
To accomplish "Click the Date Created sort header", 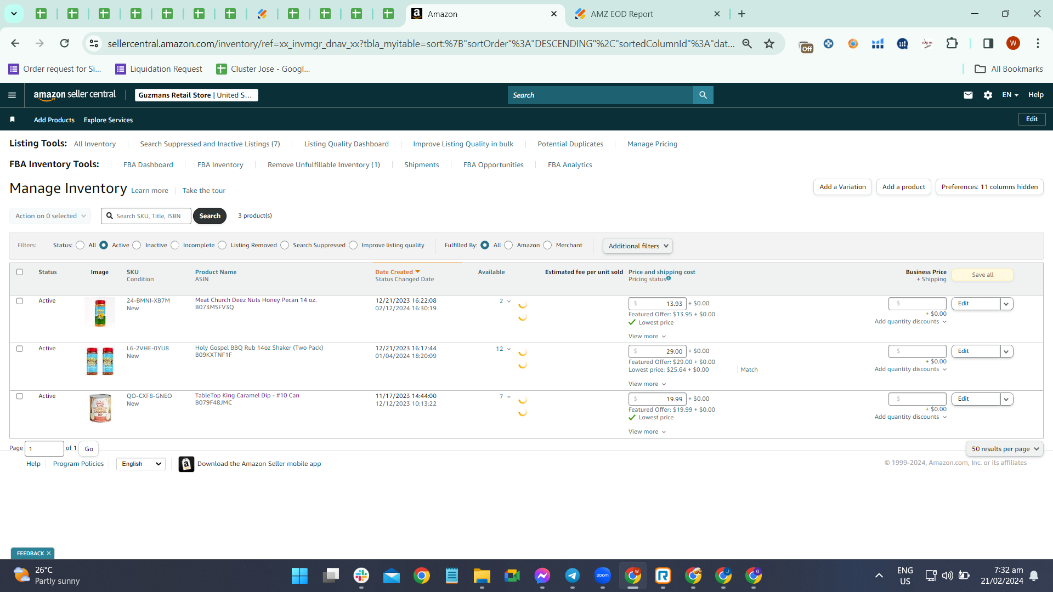I will (397, 272).
